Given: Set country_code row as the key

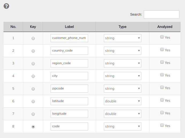Looking at the screenshot, I should [33, 51].
